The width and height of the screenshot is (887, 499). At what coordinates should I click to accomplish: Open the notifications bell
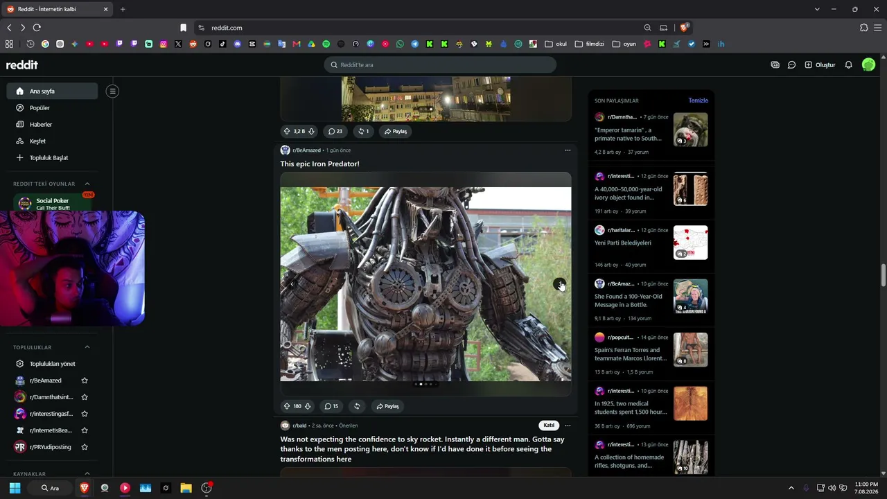point(848,65)
